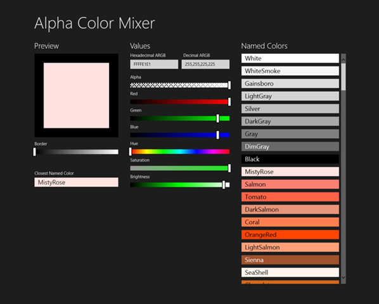Select Silver named color
This screenshot has width=379, height=304.
point(290,109)
